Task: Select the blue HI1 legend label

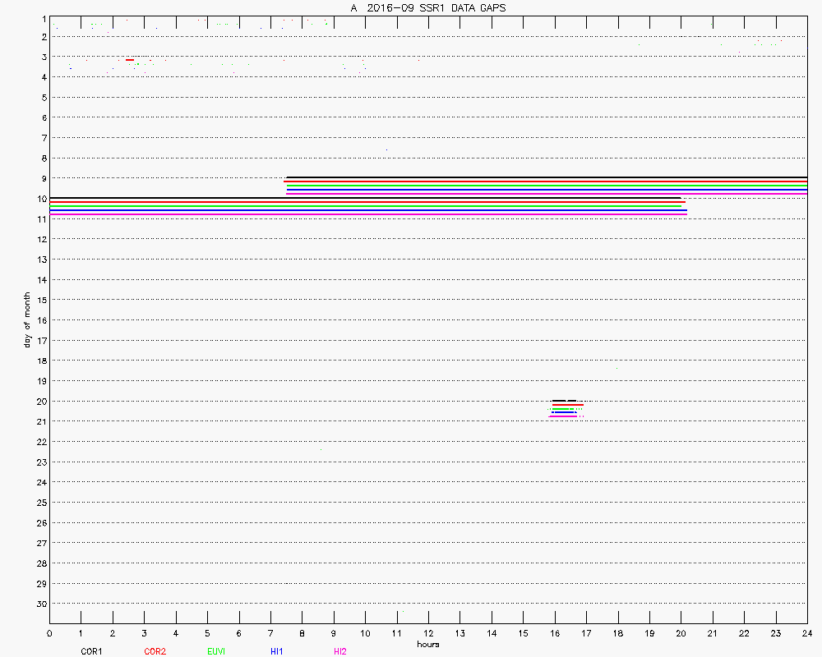Action: 277,651
